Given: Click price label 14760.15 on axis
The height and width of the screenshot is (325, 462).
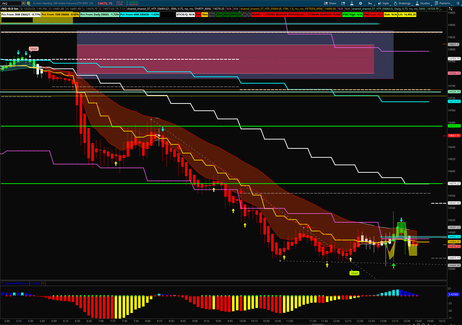Looking at the screenshot, I should click(x=454, y=73).
